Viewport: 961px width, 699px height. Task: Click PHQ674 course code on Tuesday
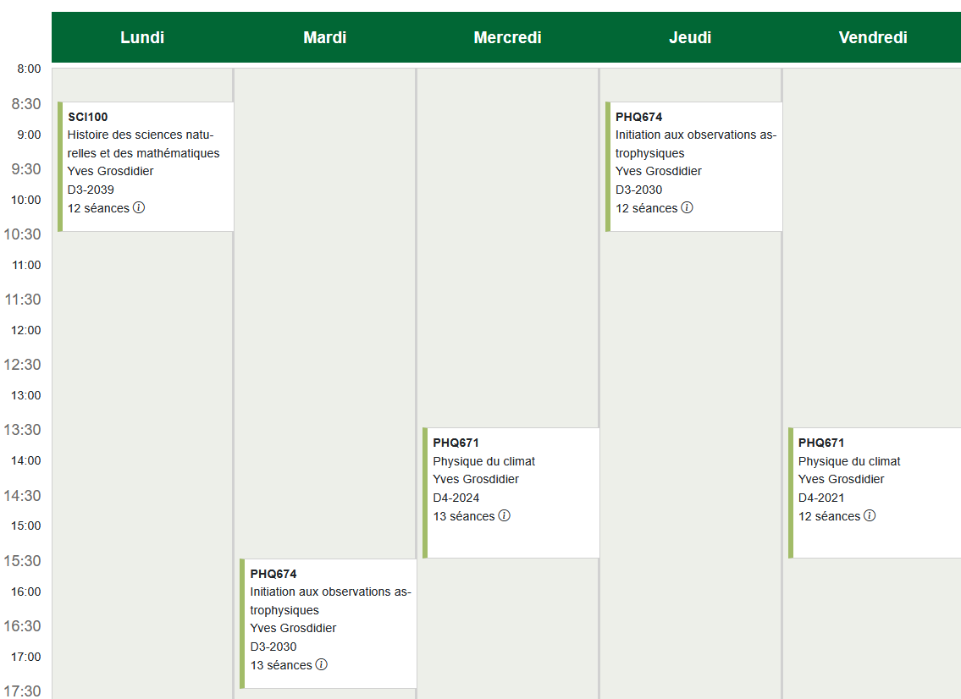pos(273,574)
